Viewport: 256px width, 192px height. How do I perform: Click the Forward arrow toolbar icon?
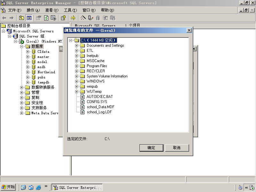12,18
